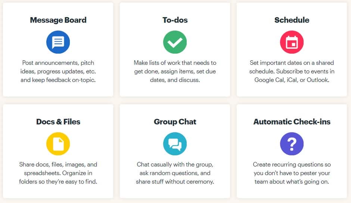Click the yellow Docs & Files icon
Viewport: 351px width, 203px height.
pos(58,144)
